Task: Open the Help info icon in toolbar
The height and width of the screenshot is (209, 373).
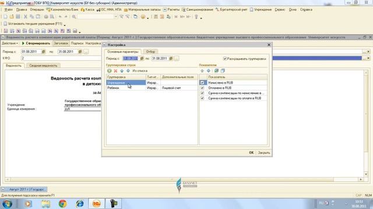Action: tap(143, 17)
